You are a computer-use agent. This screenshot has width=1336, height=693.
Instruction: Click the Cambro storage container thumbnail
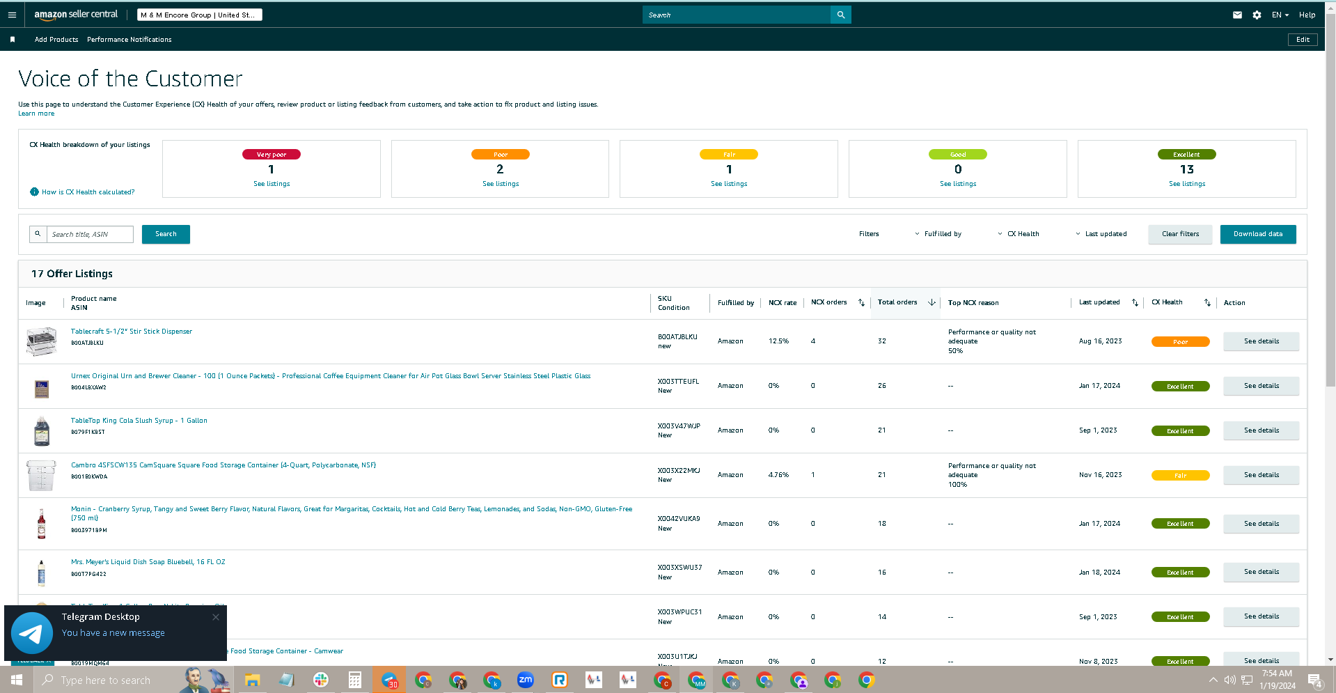[41, 475]
